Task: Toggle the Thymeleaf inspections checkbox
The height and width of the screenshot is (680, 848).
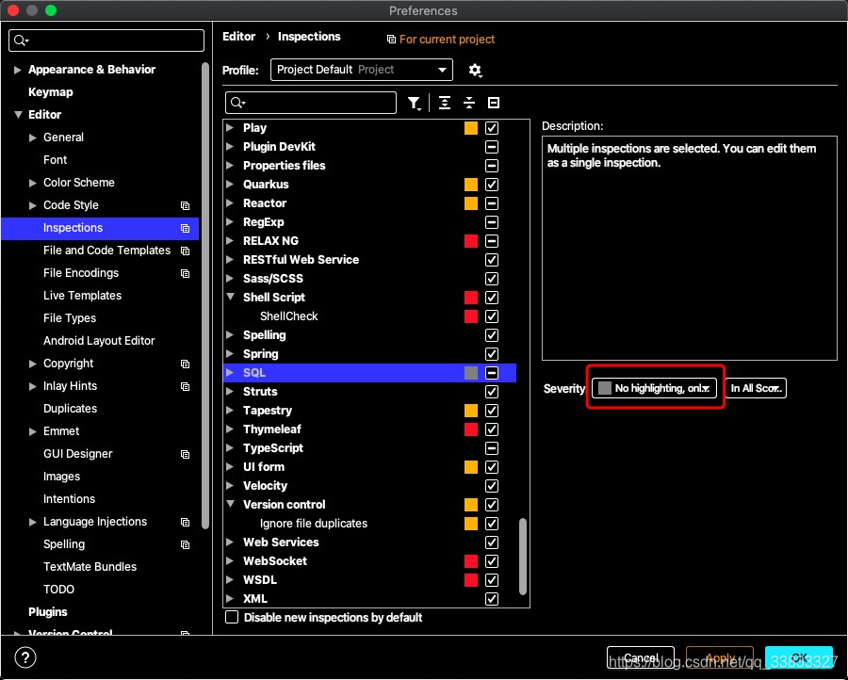Action: (x=492, y=429)
